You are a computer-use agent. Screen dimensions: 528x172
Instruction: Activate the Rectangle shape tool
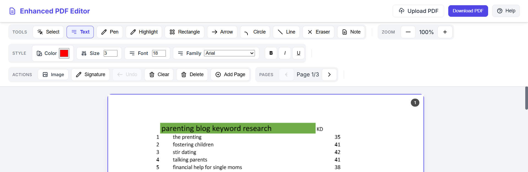point(184,32)
